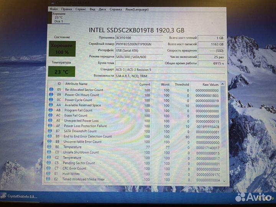Open the Сервис menu

point(80,9)
